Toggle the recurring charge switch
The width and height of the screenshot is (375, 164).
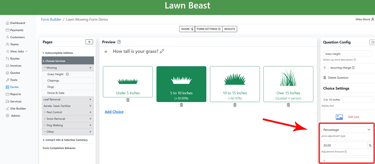326,68
